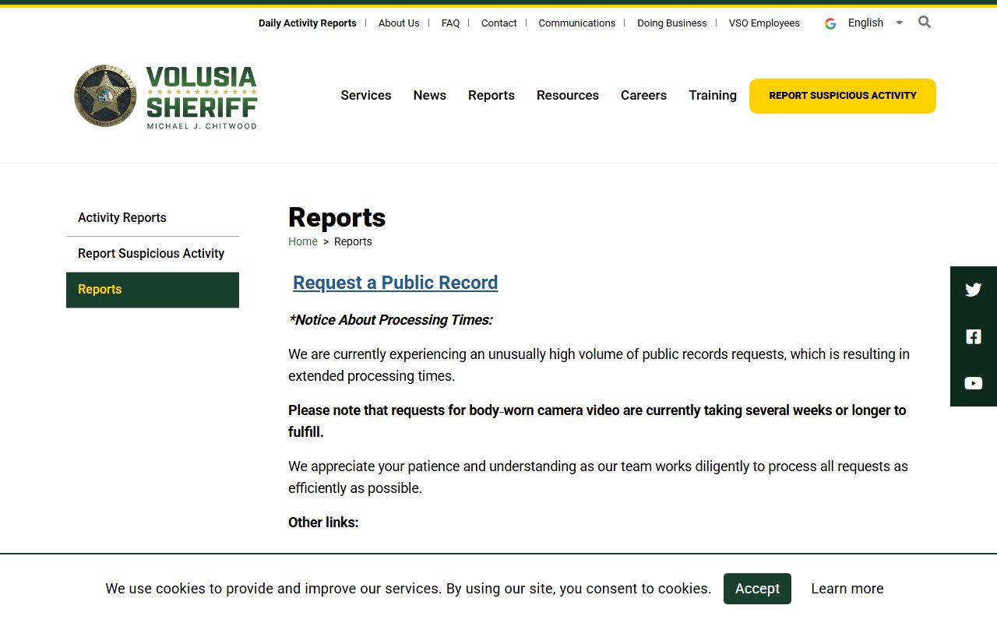Open the Training menu
Viewport: 997px width, 623px height.
pos(713,95)
